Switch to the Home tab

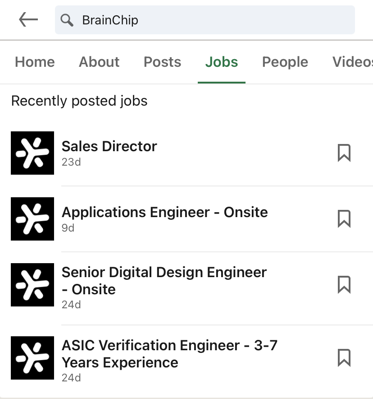[x=35, y=62]
